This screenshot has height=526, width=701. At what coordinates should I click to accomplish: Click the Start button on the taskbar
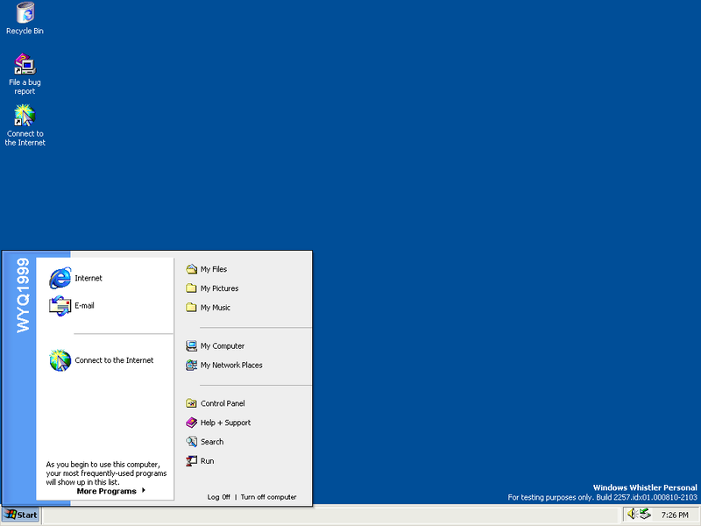click(19, 515)
